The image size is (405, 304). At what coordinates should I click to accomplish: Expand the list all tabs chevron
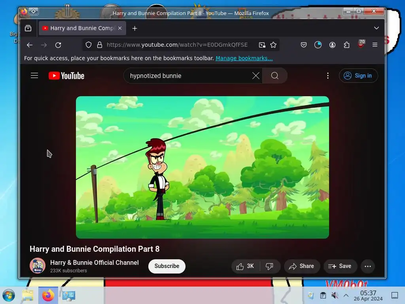point(377,28)
